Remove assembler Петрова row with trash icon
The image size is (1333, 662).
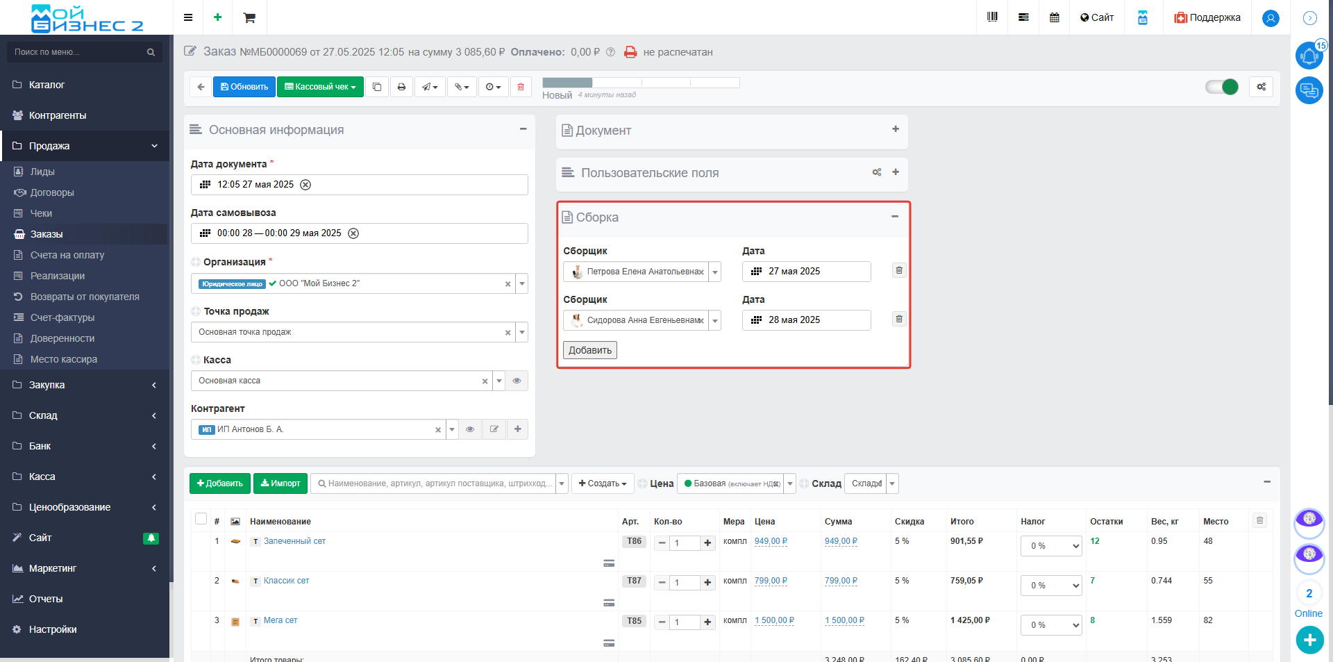point(899,270)
